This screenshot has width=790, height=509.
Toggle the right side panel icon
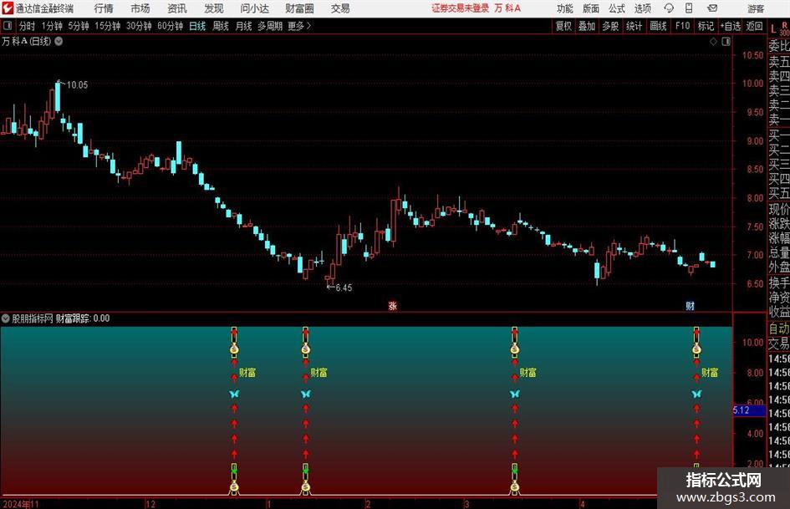pos(726,42)
